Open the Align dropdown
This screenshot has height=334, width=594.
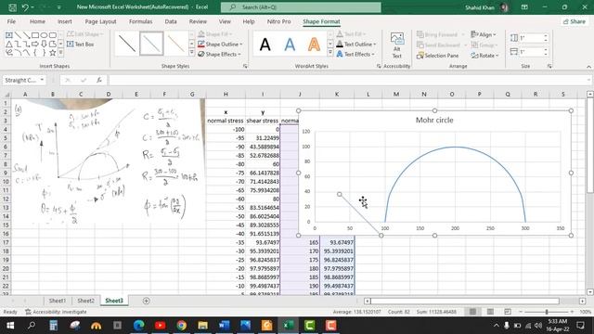pyautogui.click(x=484, y=35)
